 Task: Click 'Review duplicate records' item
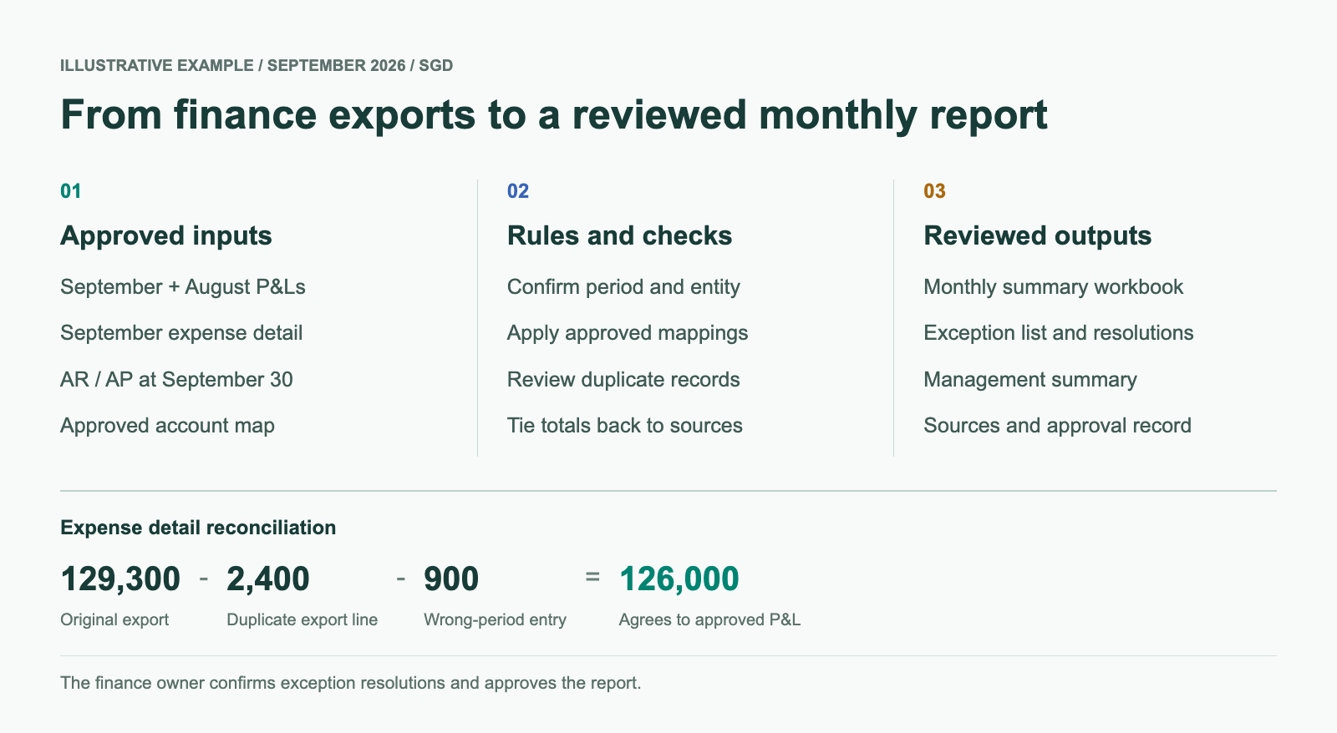tap(623, 380)
